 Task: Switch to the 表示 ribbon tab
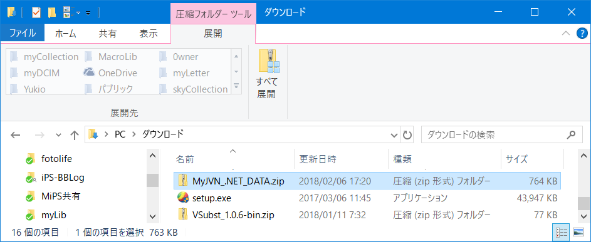(149, 34)
